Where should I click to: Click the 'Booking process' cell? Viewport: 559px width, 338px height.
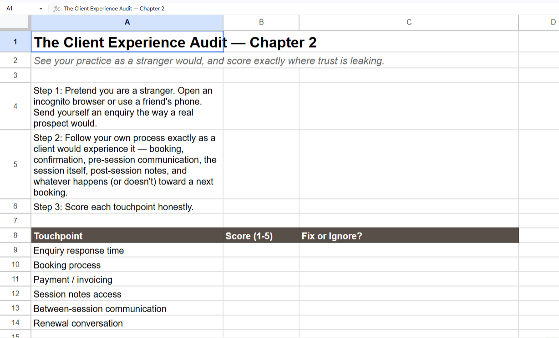[x=127, y=264]
